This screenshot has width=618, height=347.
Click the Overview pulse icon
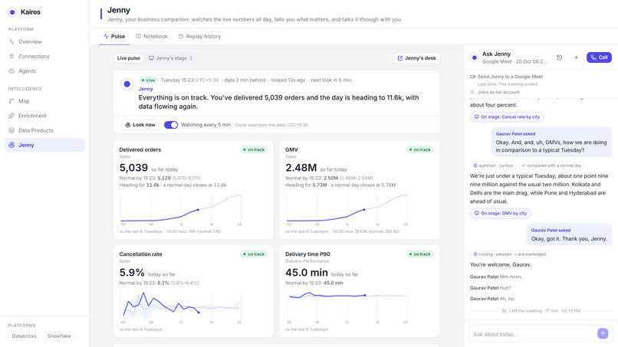tap(12, 42)
